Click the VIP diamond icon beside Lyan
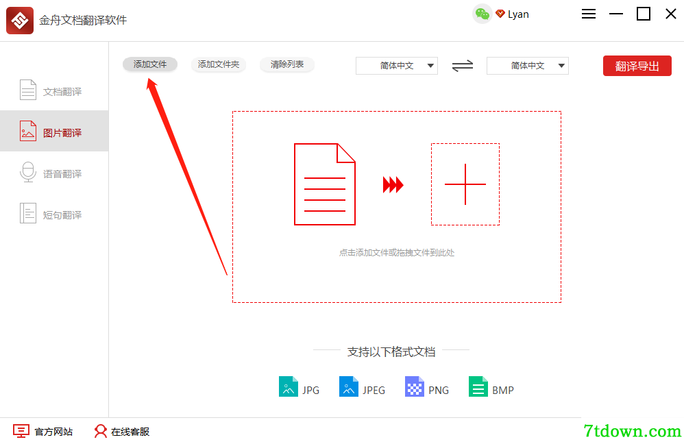Screen dimensions: 684x444 500,14
